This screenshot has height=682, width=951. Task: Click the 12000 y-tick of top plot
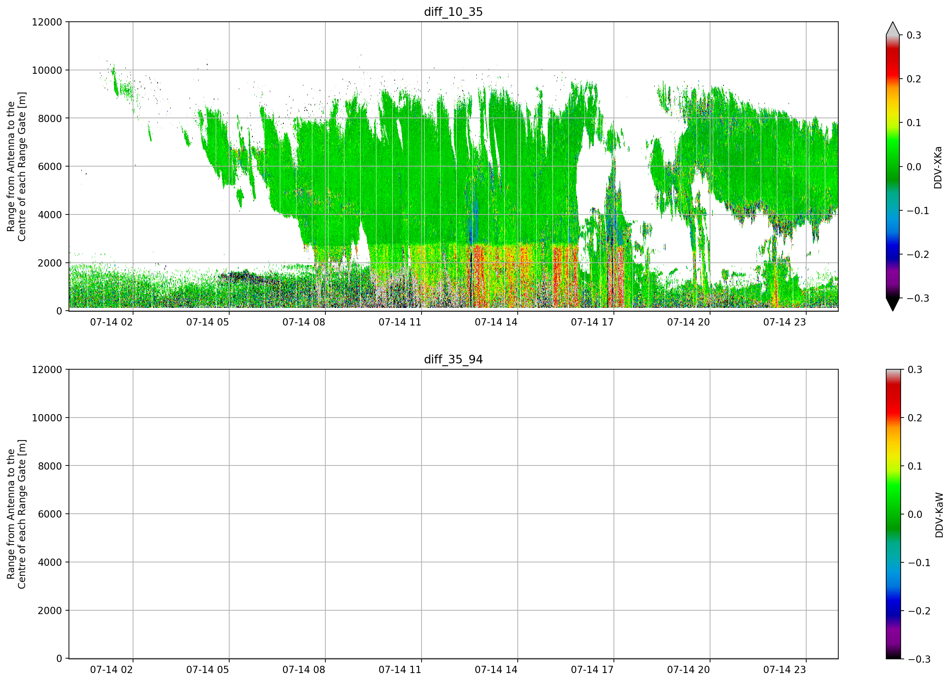click(47, 22)
